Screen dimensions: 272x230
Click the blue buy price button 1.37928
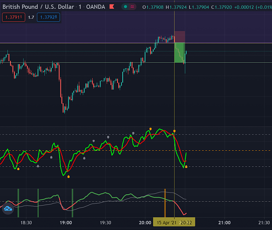(x=48, y=17)
